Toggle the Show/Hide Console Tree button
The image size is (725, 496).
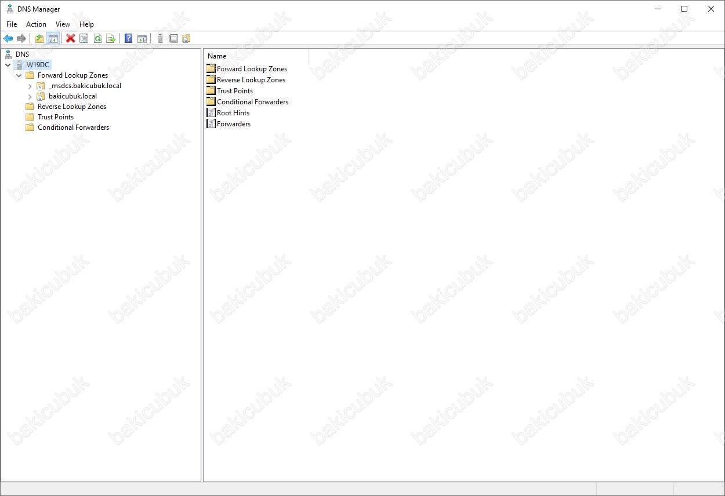coord(53,39)
